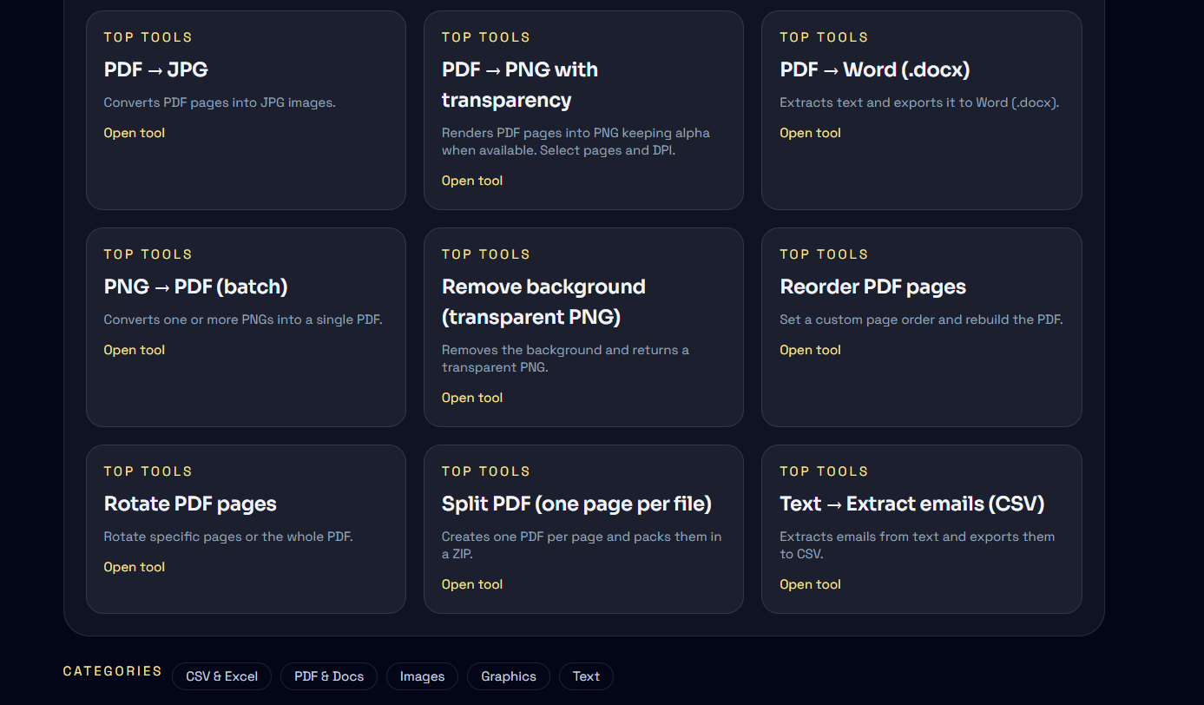Open the Rotate PDF pages tool
1204x705 pixels.
(x=134, y=566)
